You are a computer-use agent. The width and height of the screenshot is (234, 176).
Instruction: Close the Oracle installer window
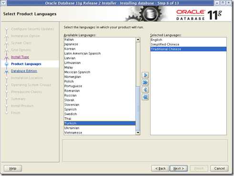click(228, 2)
